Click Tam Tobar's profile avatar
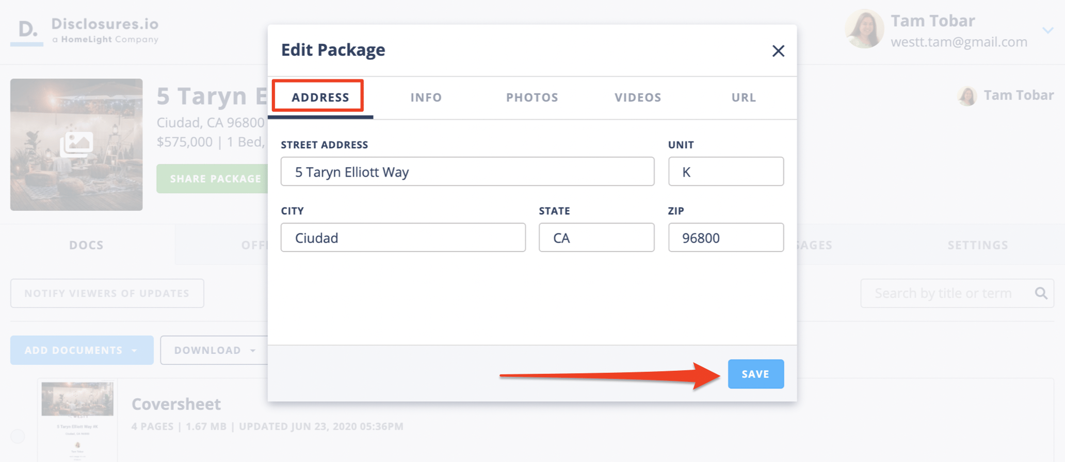Image resolution: width=1065 pixels, height=462 pixels. (x=864, y=29)
